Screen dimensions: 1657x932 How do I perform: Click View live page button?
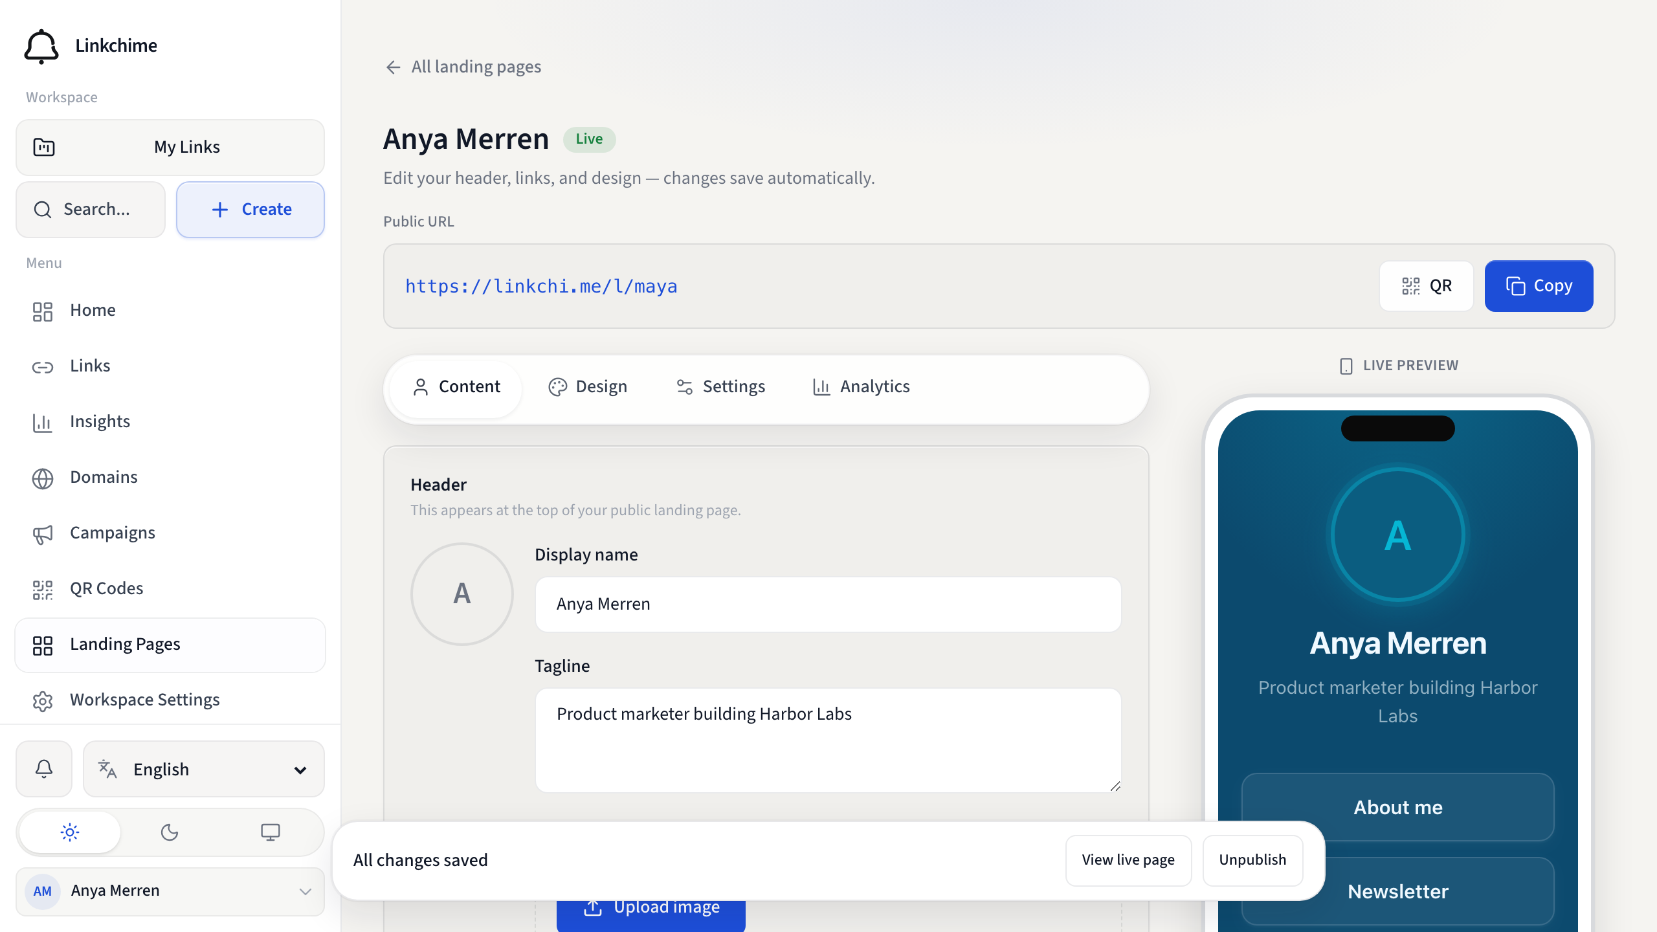point(1128,860)
